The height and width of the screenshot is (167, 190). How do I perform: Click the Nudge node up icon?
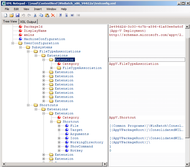click(x=60, y=15)
